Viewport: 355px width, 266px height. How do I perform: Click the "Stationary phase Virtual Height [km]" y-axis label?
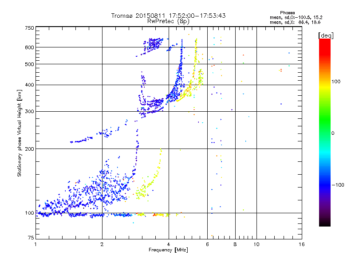coord(20,133)
